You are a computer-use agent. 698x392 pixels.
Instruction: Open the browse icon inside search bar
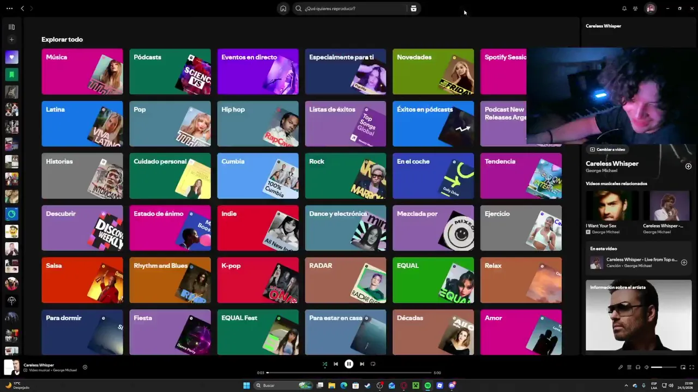(413, 9)
